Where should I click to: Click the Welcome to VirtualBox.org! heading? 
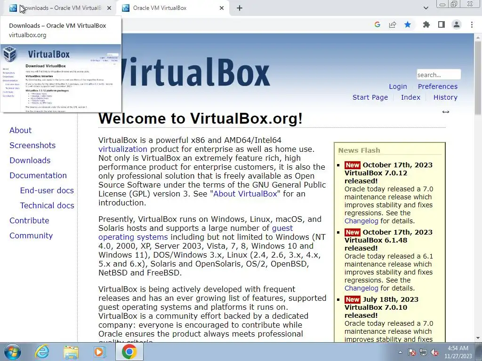[201, 118]
